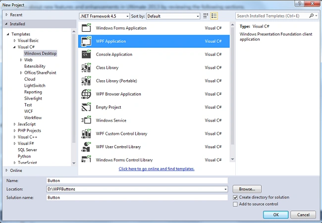Image resolution: width=322 pixels, height=223 pixels.
Task: Click the Class Library template icon
Action: pyautogui.click(x=86, y=67)
